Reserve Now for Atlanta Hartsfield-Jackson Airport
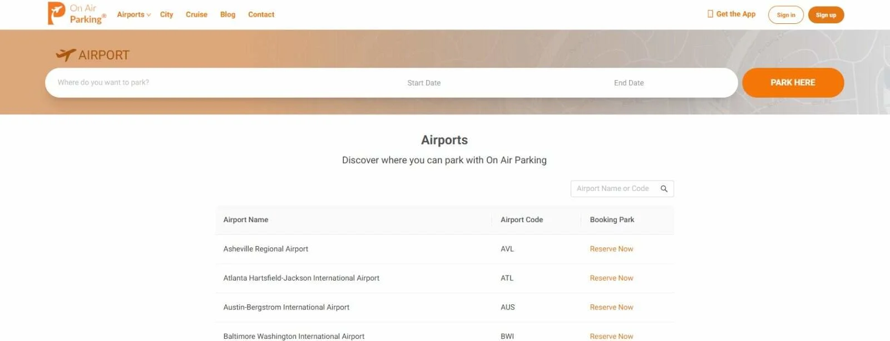The width and height of the screenshot is (890, 341). coord(611,278)
